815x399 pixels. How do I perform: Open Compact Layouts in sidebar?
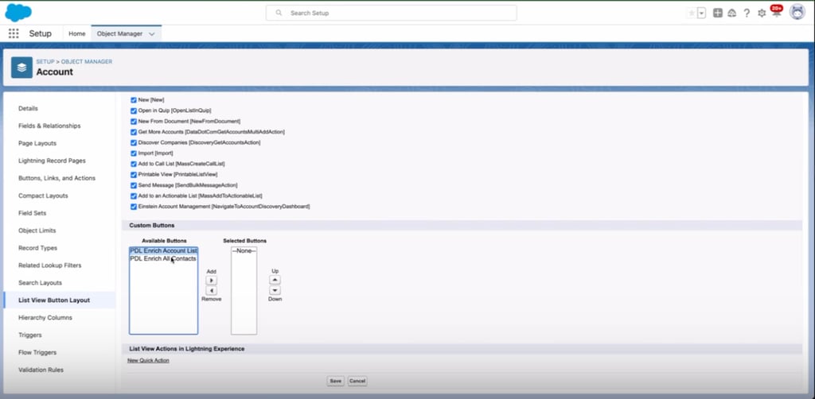43,196
